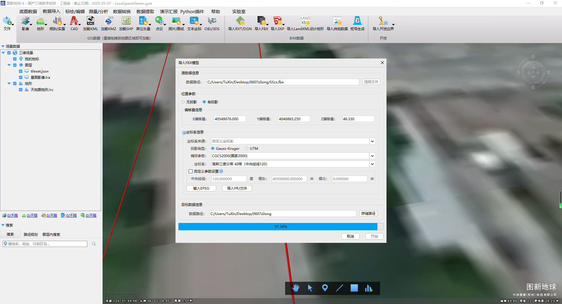562x304 pixels.
Task: Select the 桩号生成 tool
Action: tap(357, 23)
